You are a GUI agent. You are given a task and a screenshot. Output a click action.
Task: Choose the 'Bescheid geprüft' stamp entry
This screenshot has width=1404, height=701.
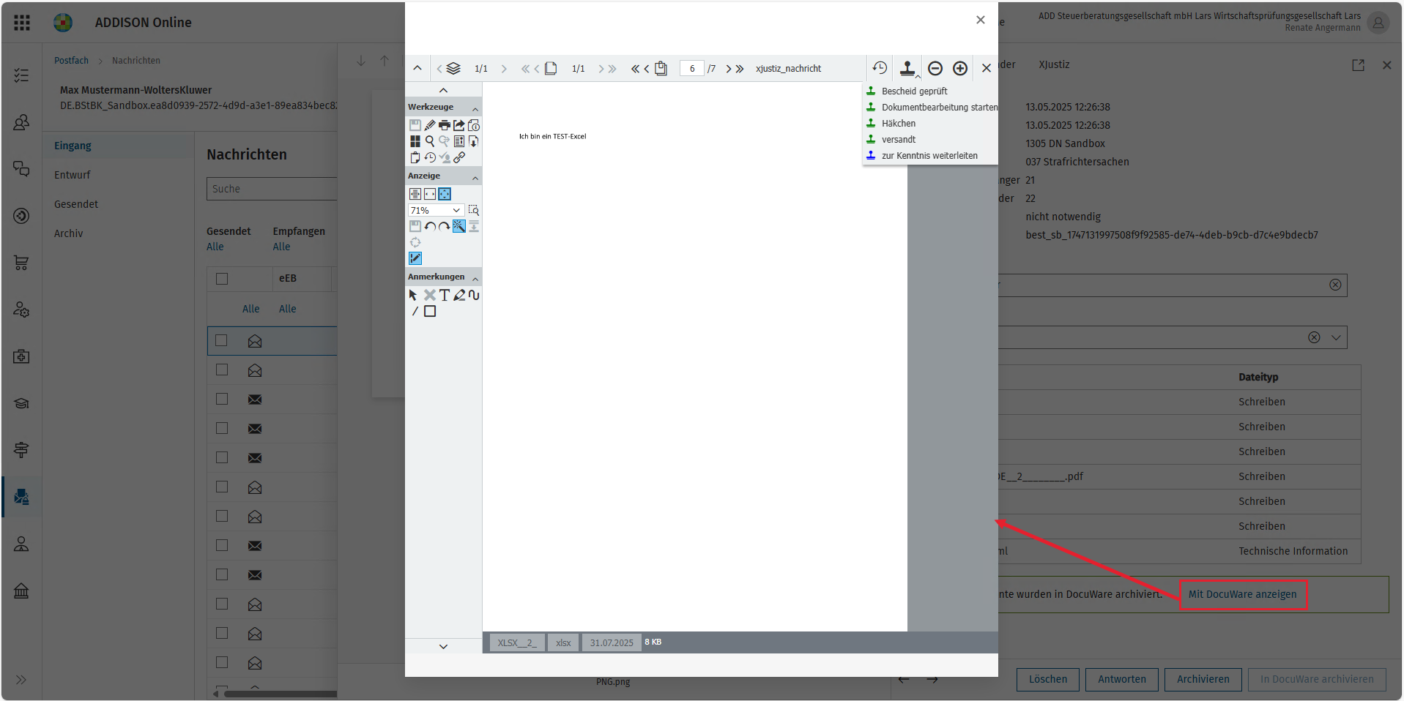coord(914,91)
